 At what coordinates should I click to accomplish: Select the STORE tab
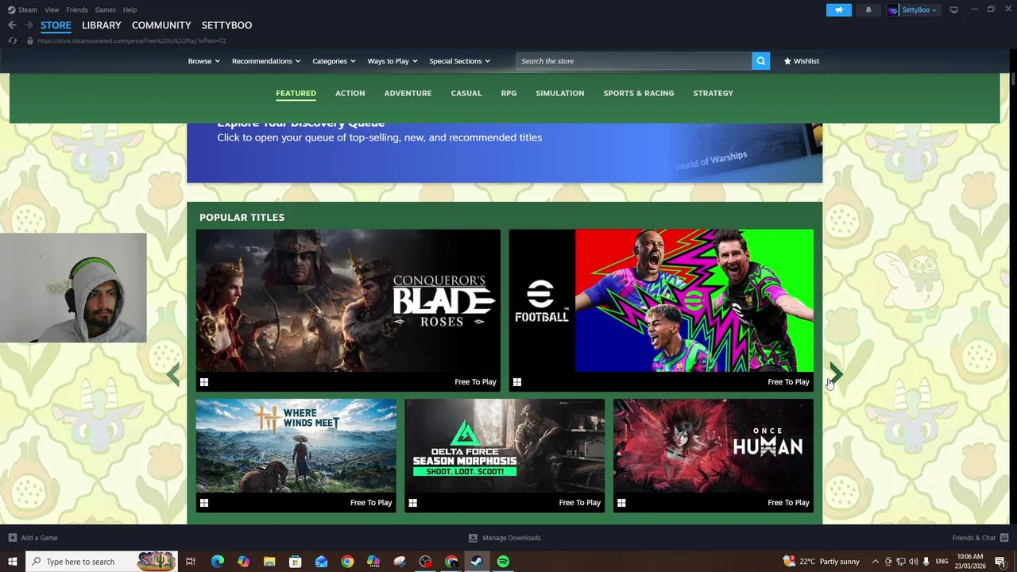tap(56, 25)
